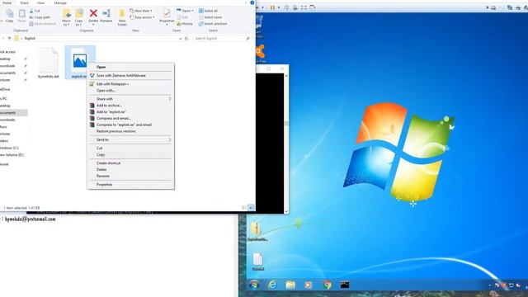Screen dimensions: 528x297
Task: Choose Rename in the context menu
Action: (130, 176)
